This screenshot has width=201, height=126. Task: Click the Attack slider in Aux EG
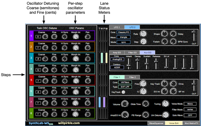pyautogui.click(x=129, y=64)
